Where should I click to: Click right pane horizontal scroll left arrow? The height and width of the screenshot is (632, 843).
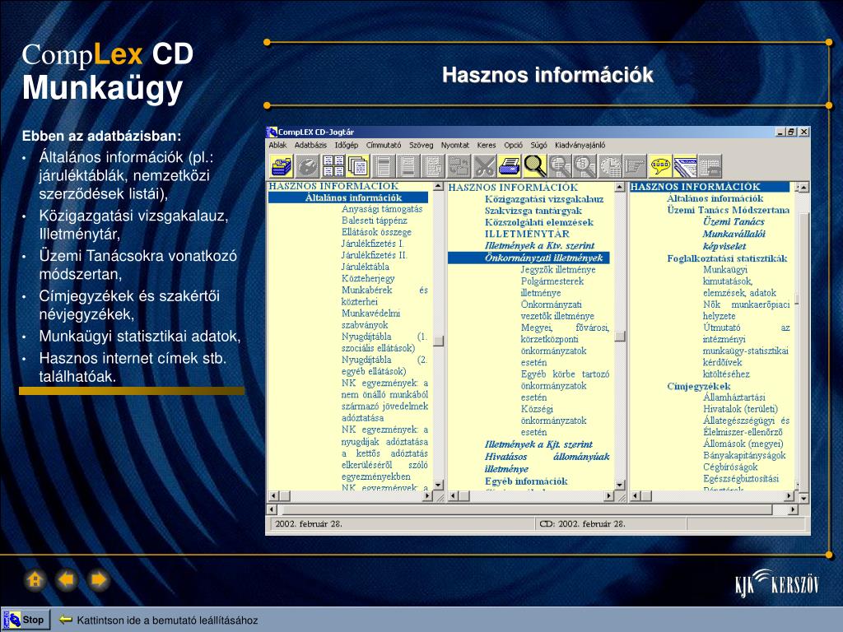(x=636, y=496)
